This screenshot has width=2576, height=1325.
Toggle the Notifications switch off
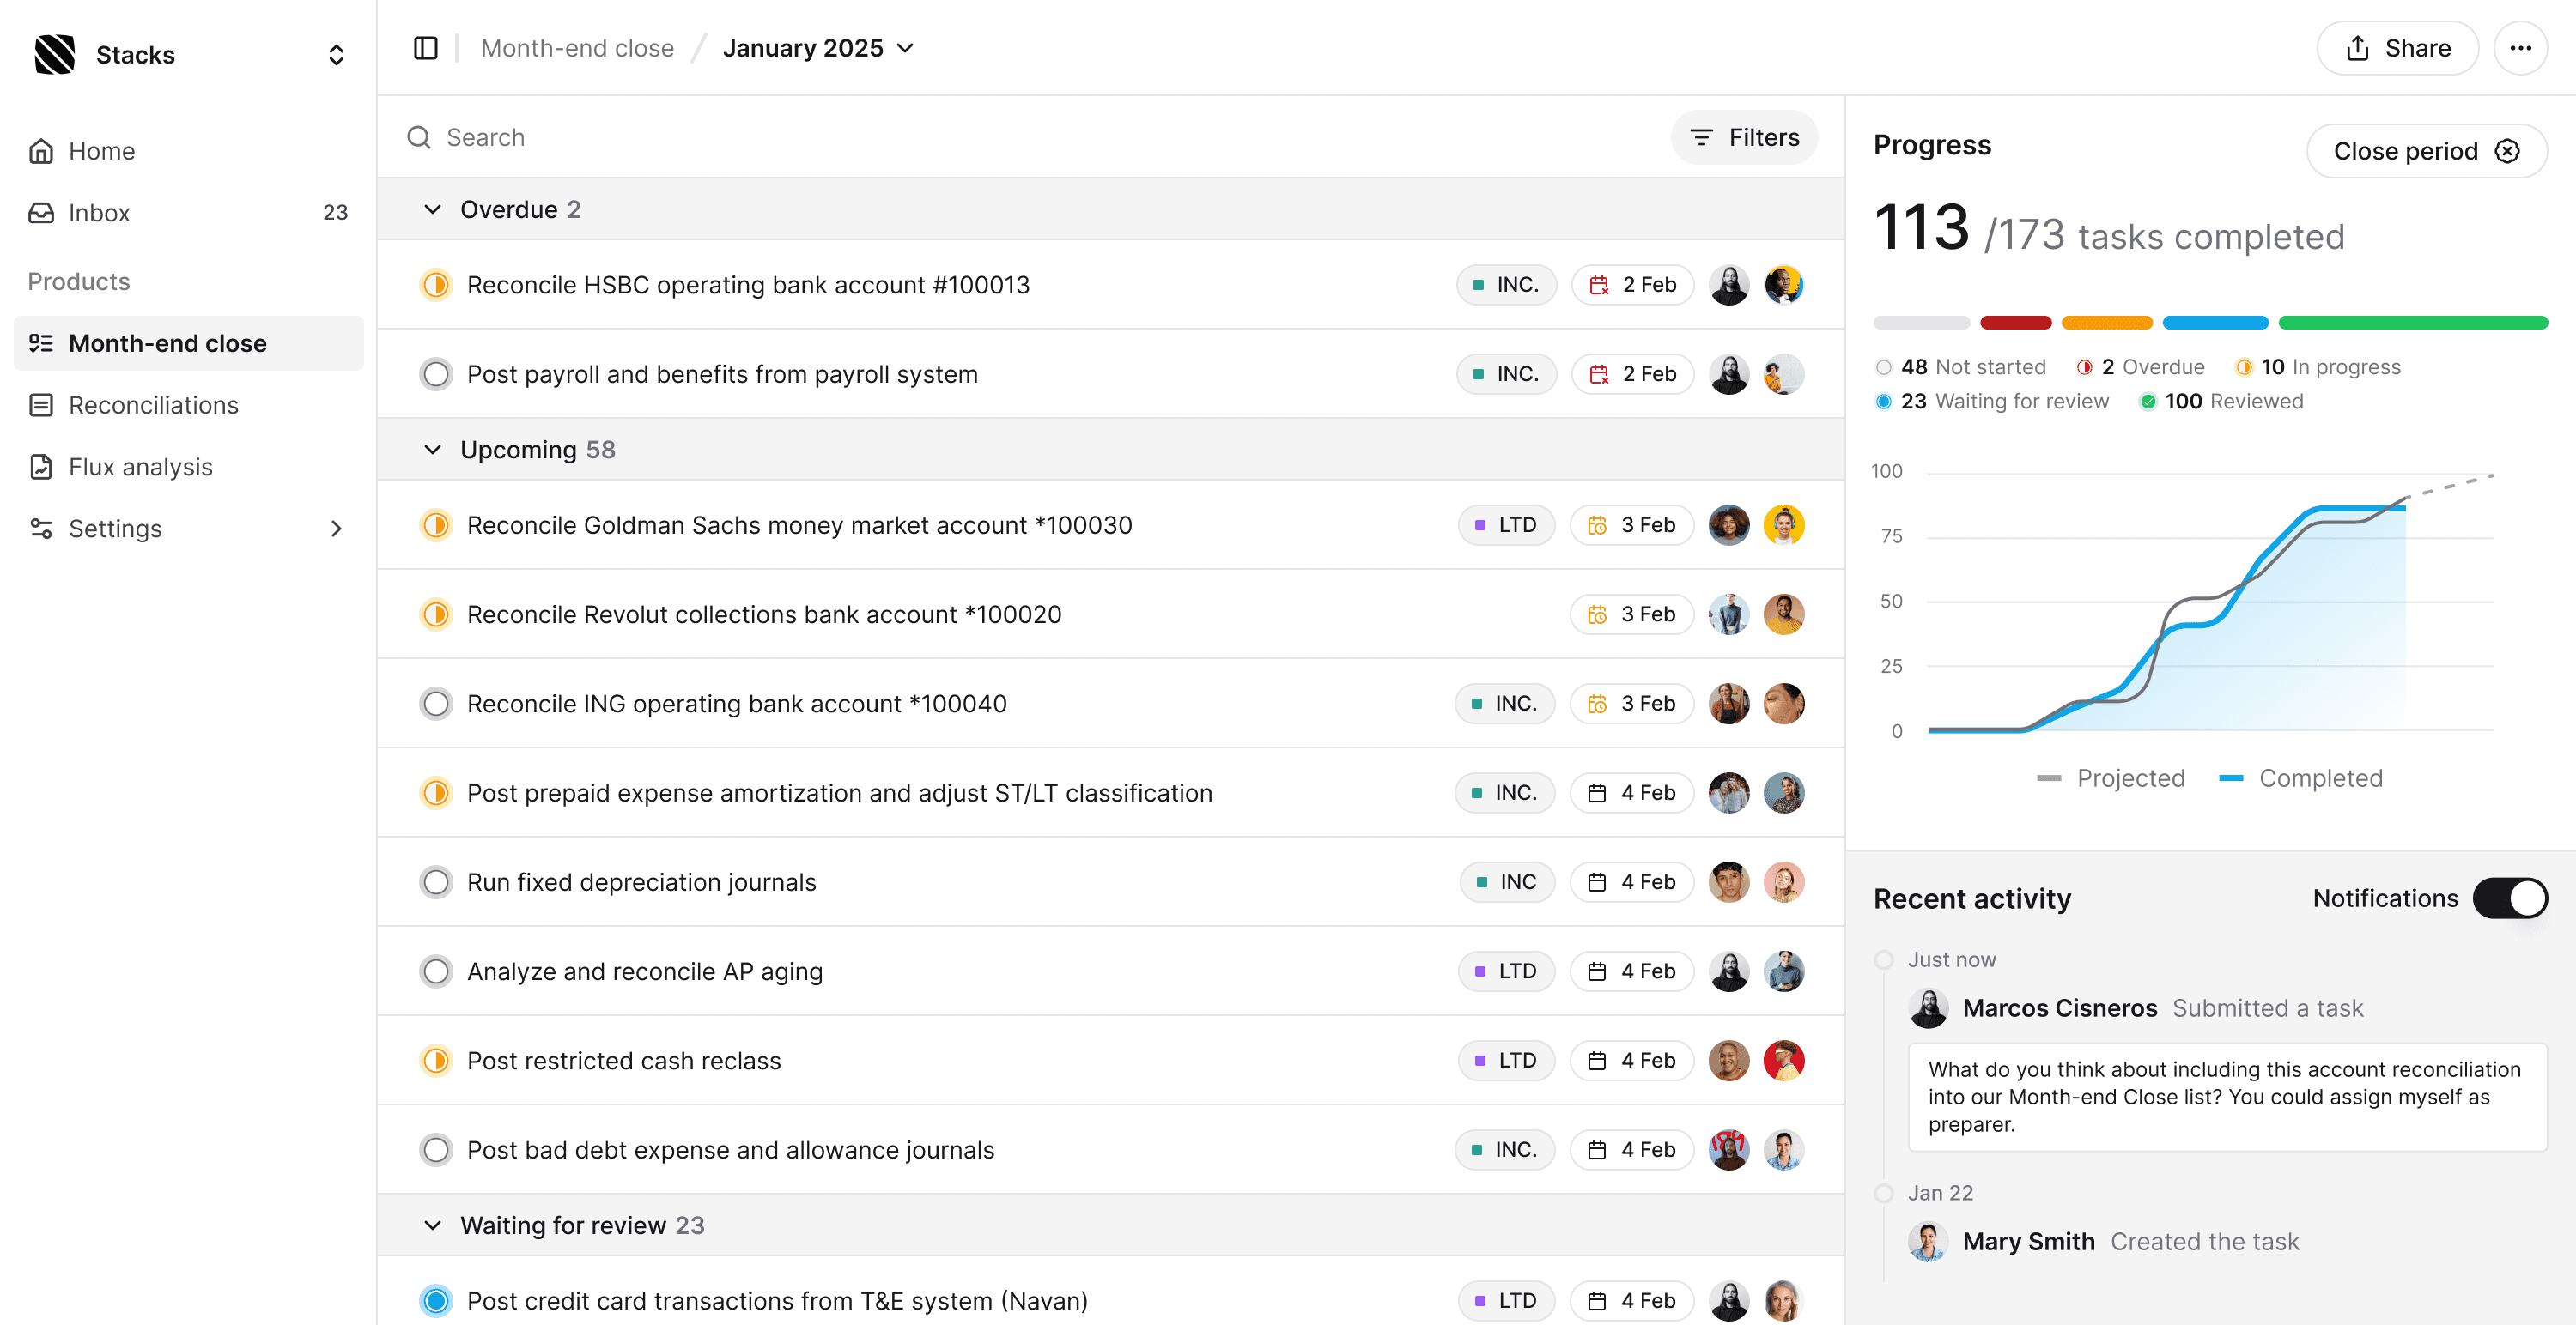tap(2509, 898)
